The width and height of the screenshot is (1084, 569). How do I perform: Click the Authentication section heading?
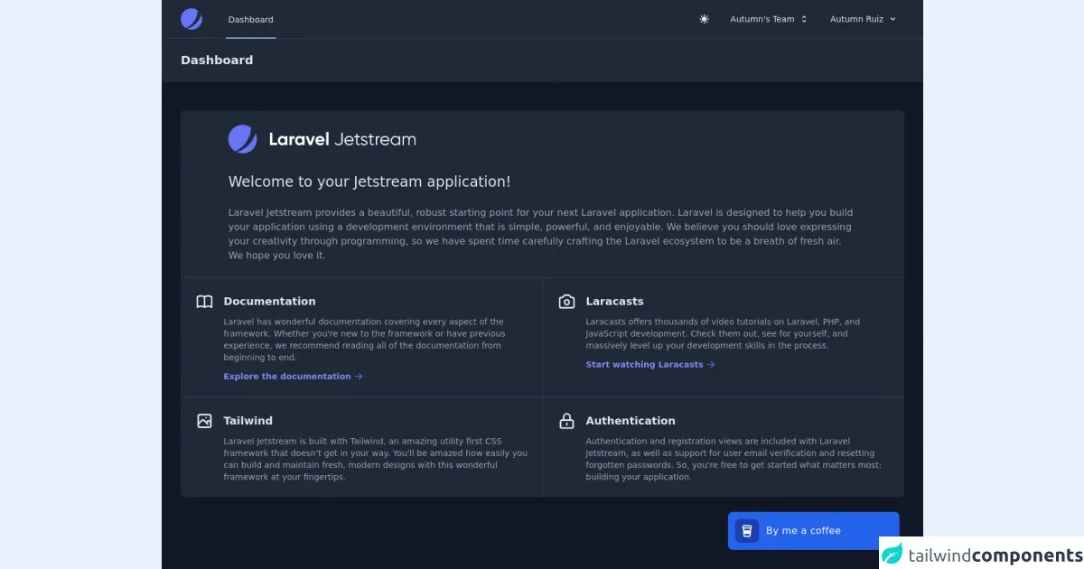(x=630, y=421)
